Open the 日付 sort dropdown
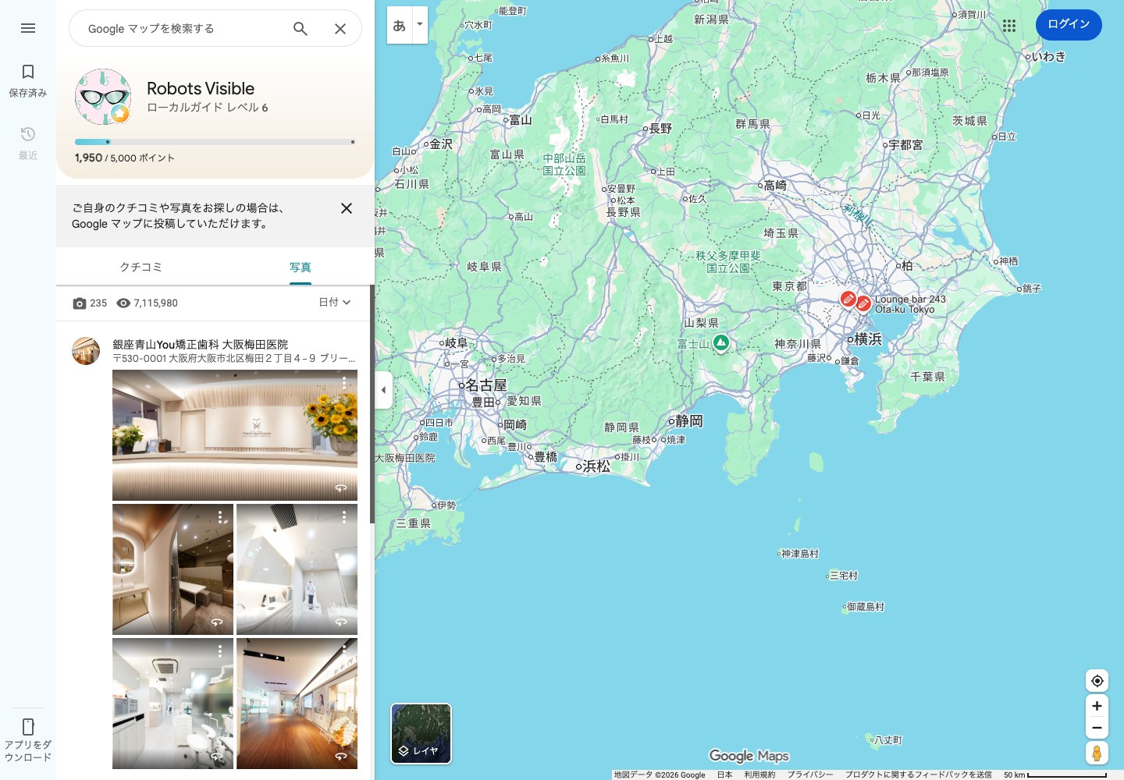Viewport: 1124px width, 780px height. 335,303
